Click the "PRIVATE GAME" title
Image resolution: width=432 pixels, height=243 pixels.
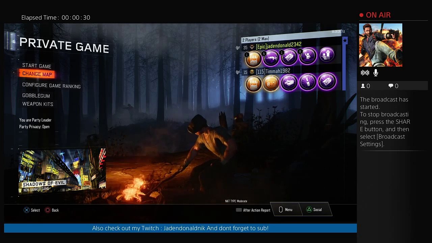tap(64, 45)
